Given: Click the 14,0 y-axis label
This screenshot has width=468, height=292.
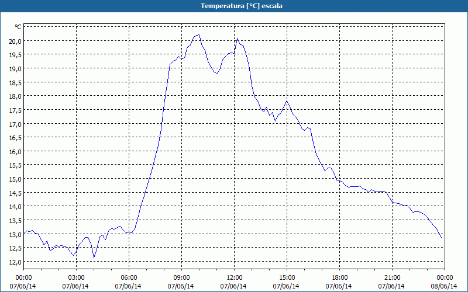Looking at the screenshot, I should (x=15, y=207).
